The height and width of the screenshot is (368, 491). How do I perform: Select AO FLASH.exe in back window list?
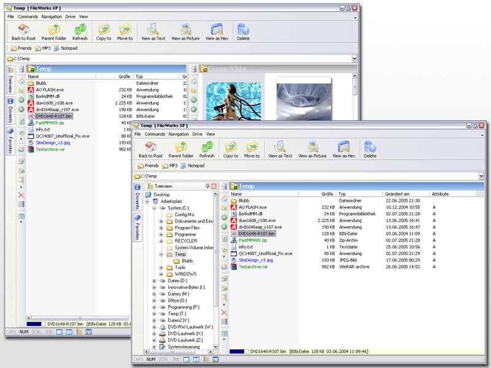[x=50, y=90]
